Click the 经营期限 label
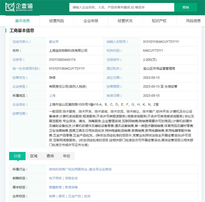Viewport: 205px width, 202px height. pyautogui.click(x=113, y=86)
